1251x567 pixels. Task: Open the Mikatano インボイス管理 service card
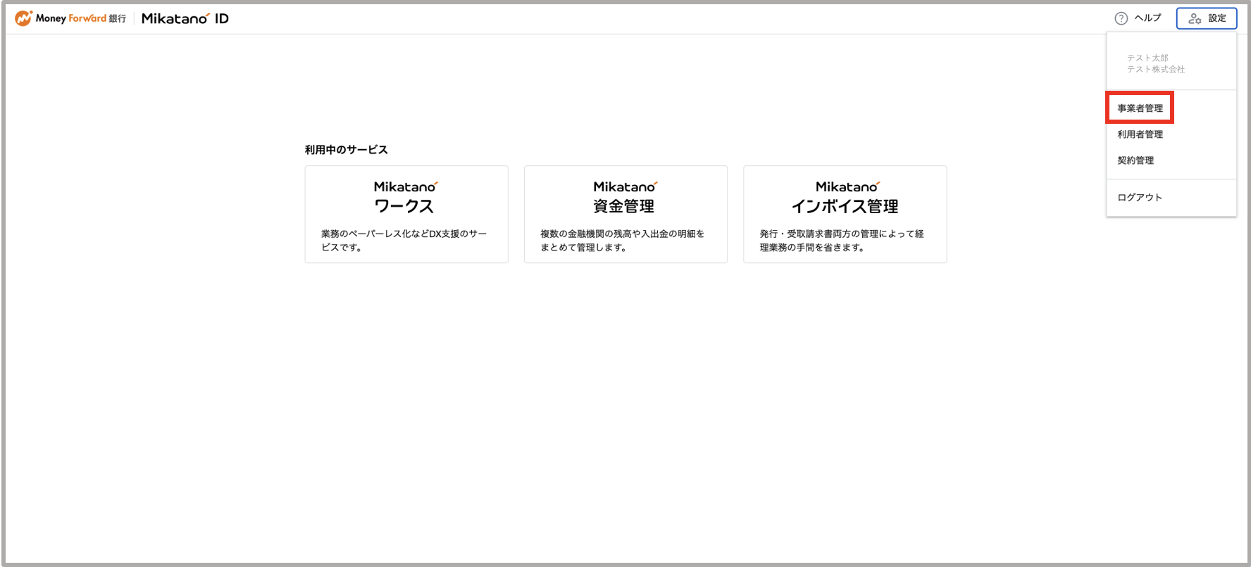click(x=845, y=215)
